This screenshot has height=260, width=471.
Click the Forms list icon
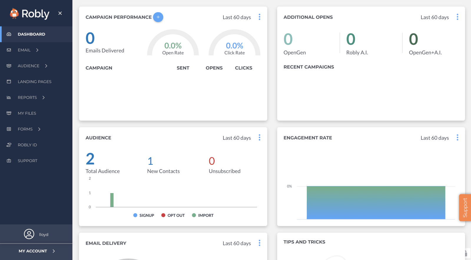tap(9, 129)
